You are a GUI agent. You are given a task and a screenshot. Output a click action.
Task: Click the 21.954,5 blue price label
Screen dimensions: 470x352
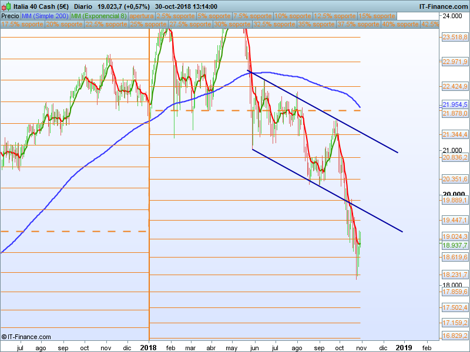point(455,104)
